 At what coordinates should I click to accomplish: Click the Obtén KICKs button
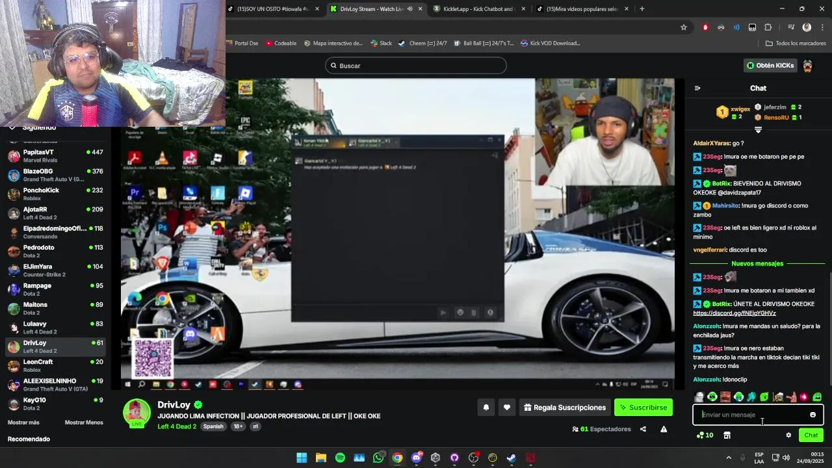[x=770, y=66]
